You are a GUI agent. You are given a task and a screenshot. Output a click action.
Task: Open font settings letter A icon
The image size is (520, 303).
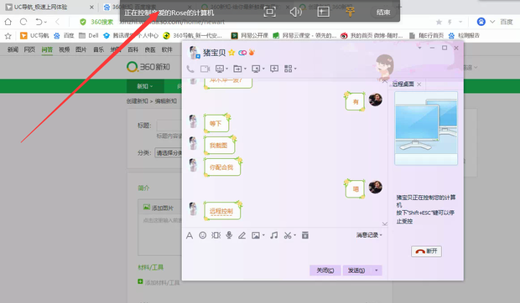coord(190,235)
